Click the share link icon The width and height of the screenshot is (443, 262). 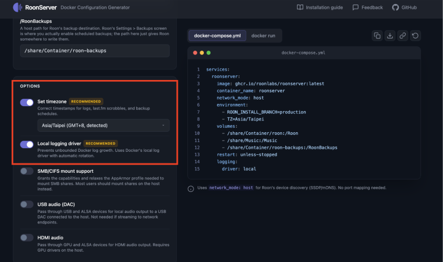click(x=403, y=36)
